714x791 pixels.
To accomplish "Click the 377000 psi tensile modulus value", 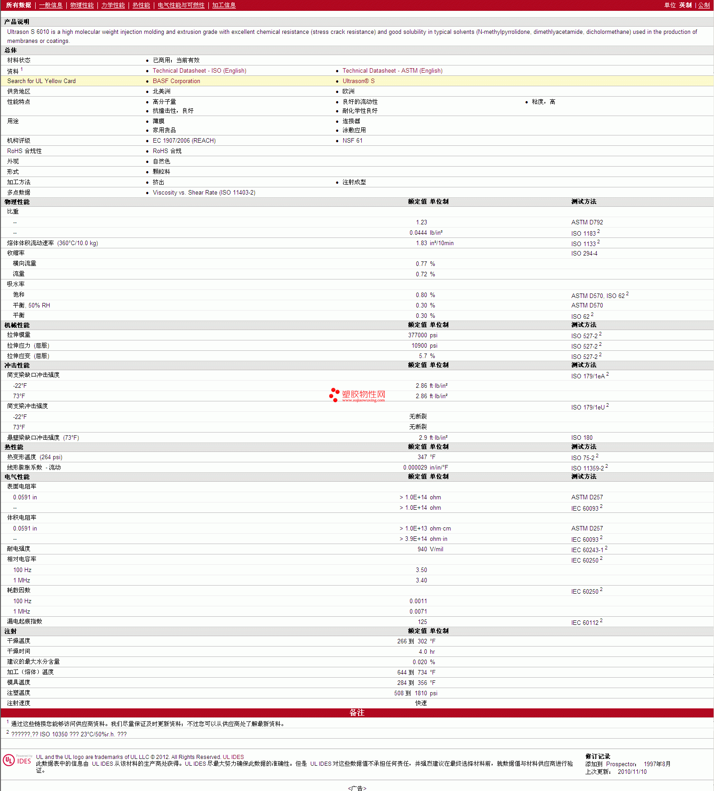I will 423,335.
